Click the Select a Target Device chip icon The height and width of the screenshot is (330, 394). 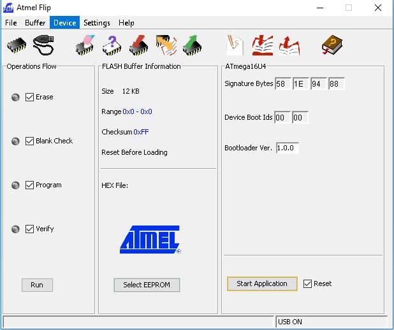coord(17,46)
